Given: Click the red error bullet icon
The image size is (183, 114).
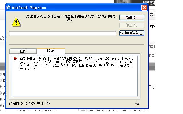Looking at the screenshot, I should 15,58.
